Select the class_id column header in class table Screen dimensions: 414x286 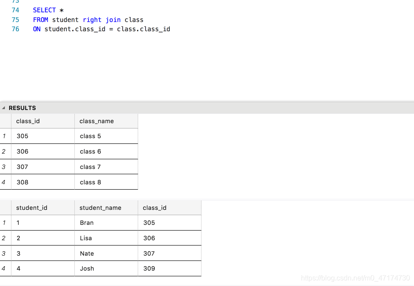43,121
